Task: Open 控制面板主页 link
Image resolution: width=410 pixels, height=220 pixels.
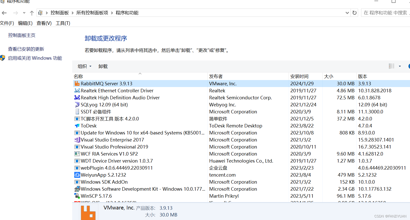Action: (x=22, y=35)
